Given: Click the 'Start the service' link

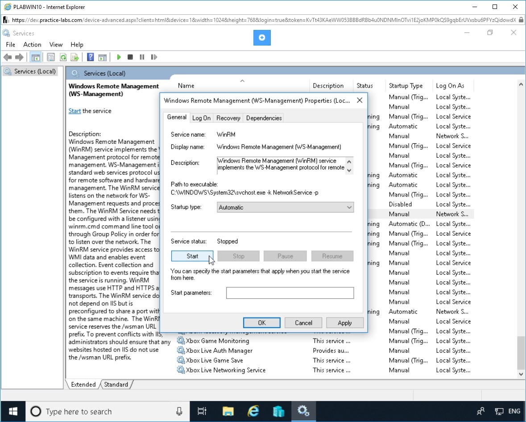Looking at the screenshot, I should (75, 111).
